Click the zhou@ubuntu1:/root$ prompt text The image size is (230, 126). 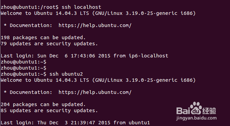point(29,7)
